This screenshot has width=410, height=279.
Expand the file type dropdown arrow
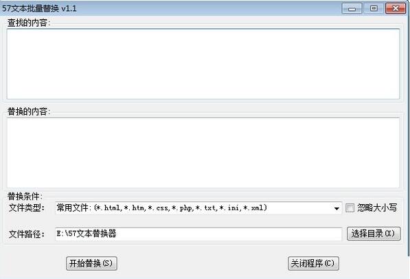pyautogui.click(x=337, y=209)
